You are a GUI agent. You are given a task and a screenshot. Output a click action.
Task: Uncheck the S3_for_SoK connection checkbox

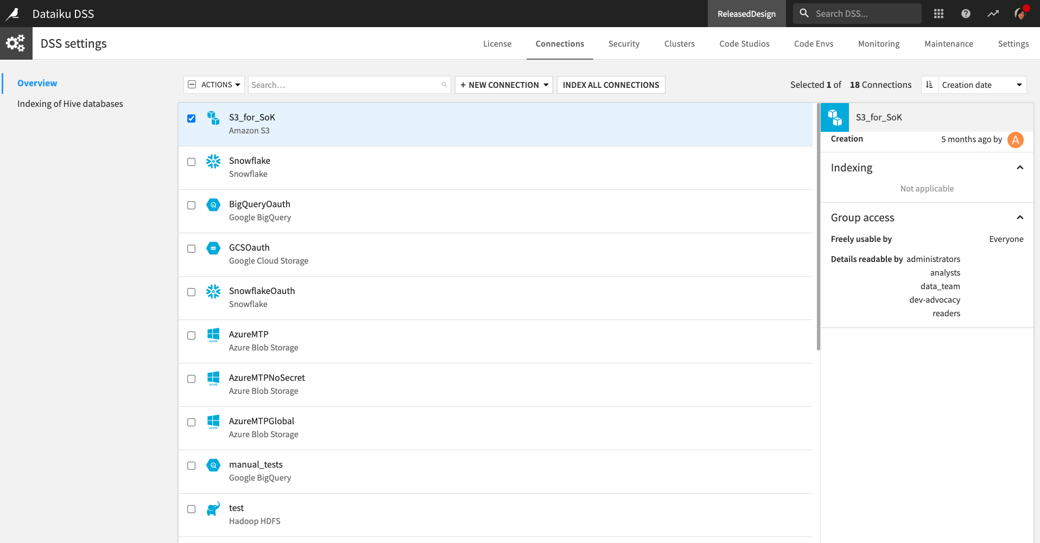pyautogui.click(x=191, y=118)
